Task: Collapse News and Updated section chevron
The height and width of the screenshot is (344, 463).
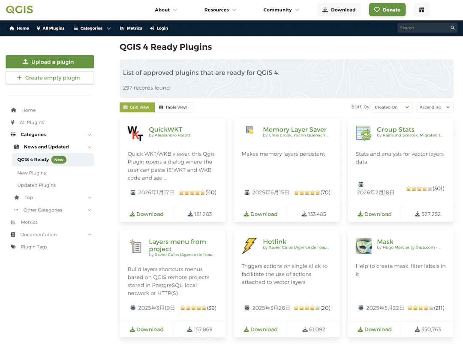Action: [90, 147]
